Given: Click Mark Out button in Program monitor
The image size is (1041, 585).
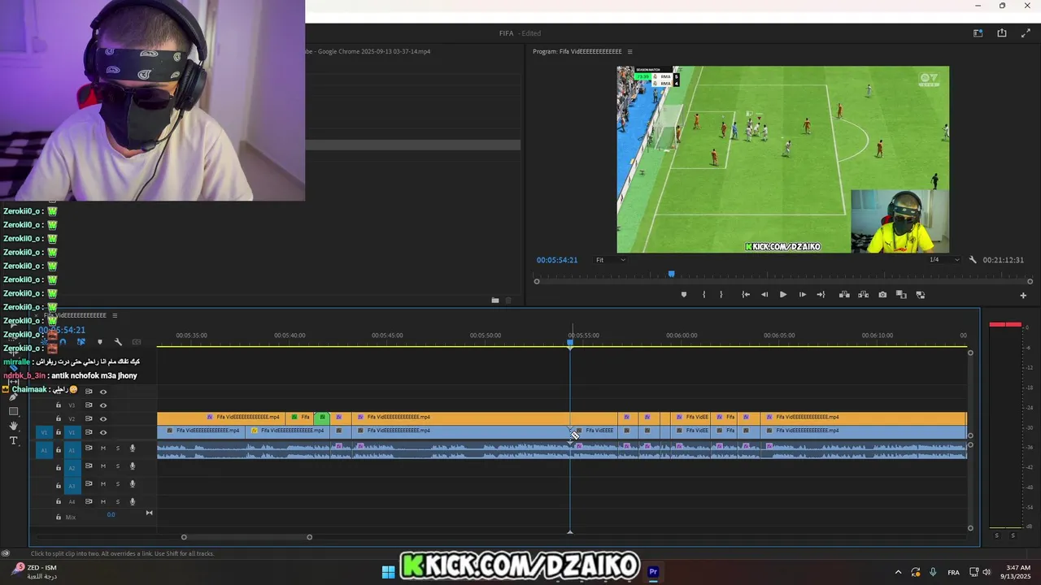Looking at the screenshot, I should 721,295.
